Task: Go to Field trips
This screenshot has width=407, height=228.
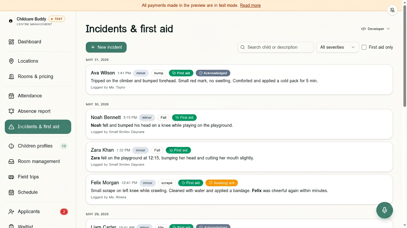Action: (38, 177)
